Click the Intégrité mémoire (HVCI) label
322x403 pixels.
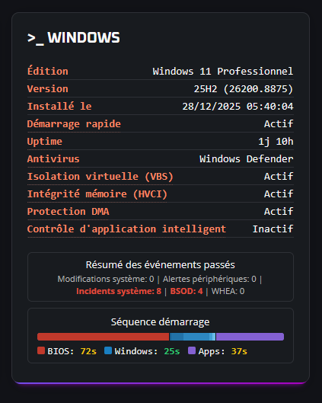(x=97, y=194)
